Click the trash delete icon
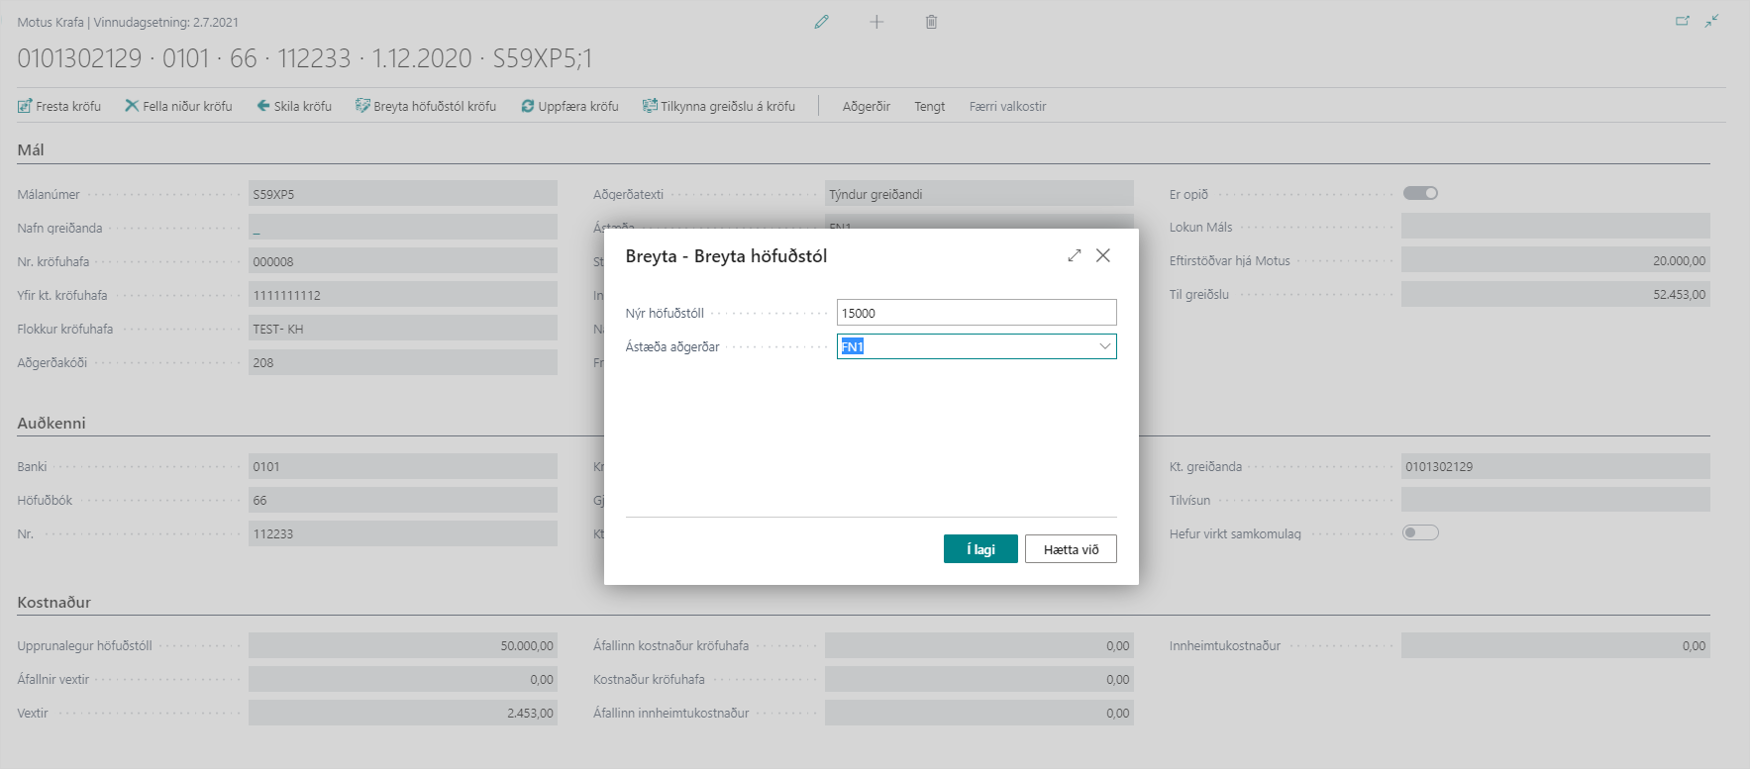 point(931,22)
